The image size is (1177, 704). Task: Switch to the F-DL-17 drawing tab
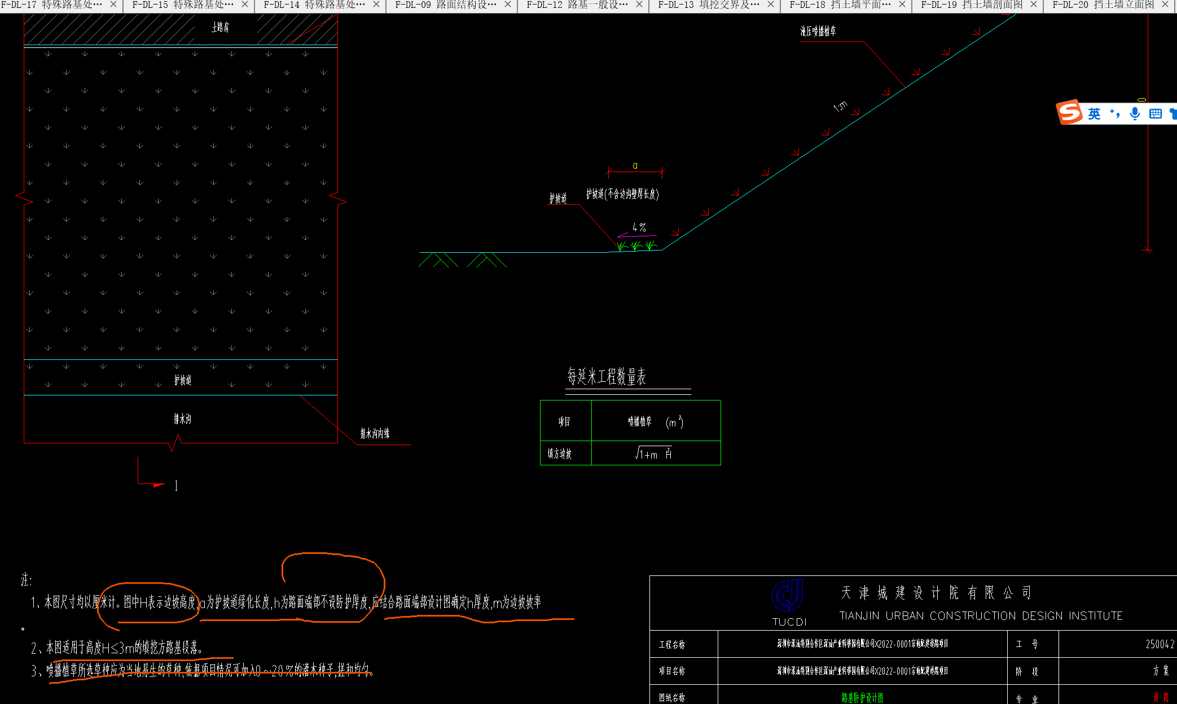point(52,5)
